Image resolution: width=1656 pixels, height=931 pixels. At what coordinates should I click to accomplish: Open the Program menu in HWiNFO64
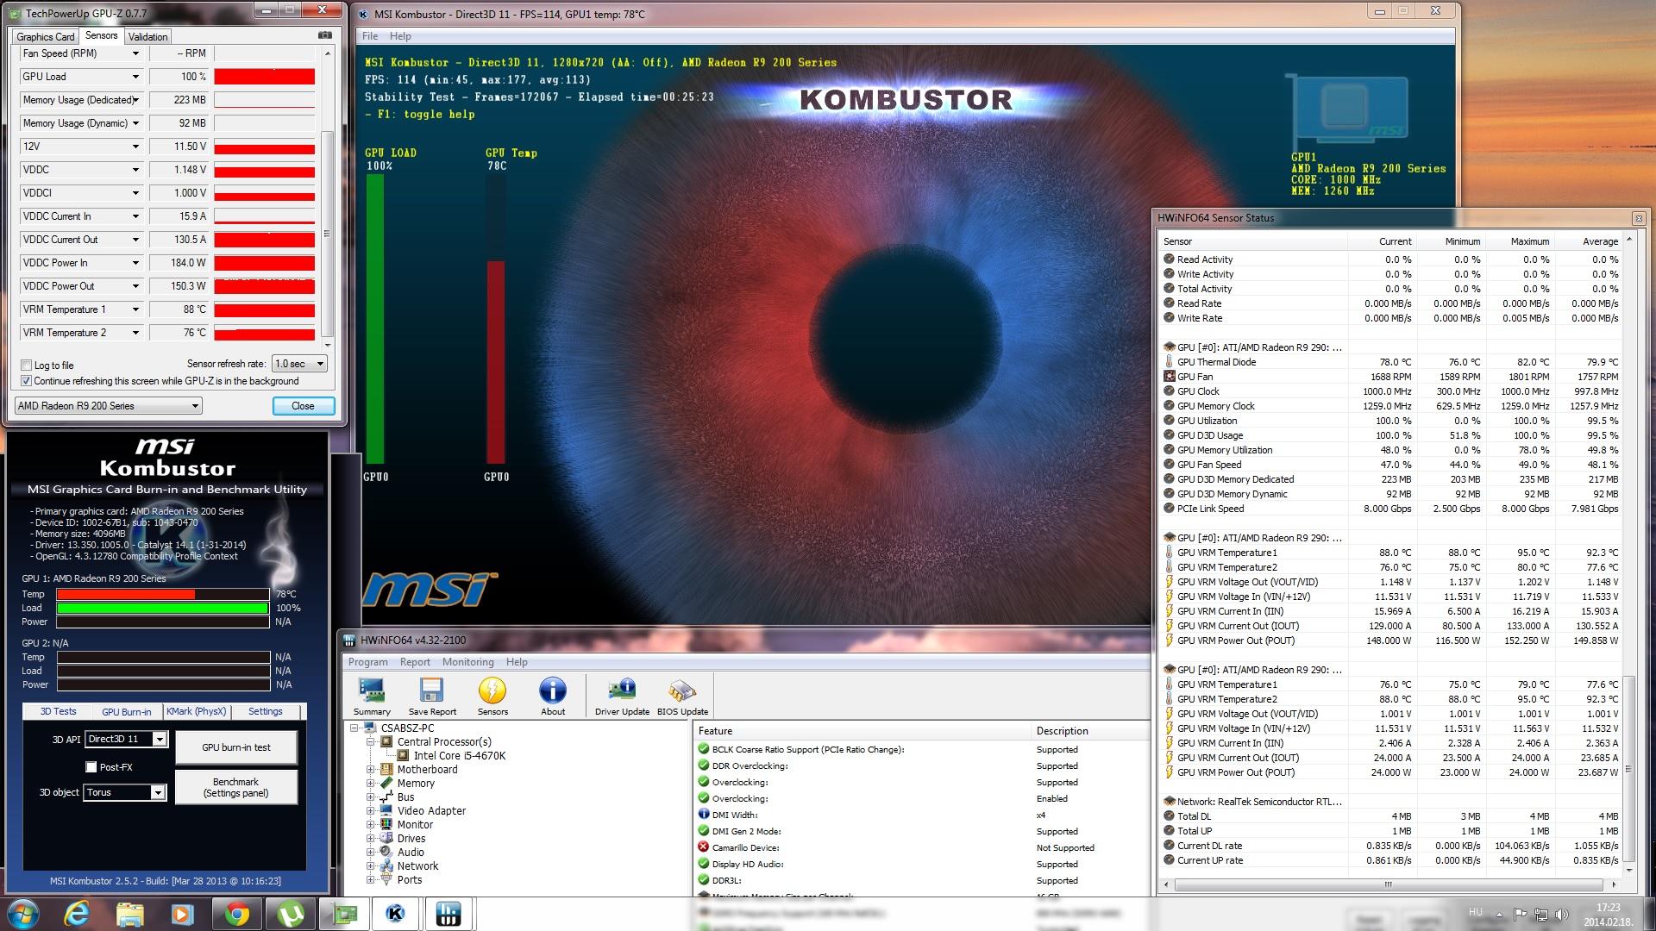click(x=368, y=662)
